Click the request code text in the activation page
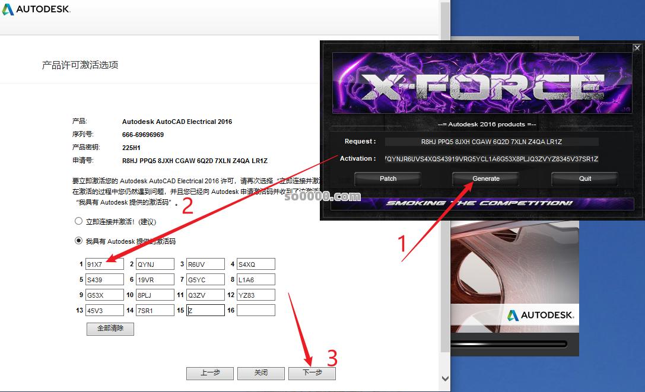This screenshot has height=392, width=645. click(195, 161)
